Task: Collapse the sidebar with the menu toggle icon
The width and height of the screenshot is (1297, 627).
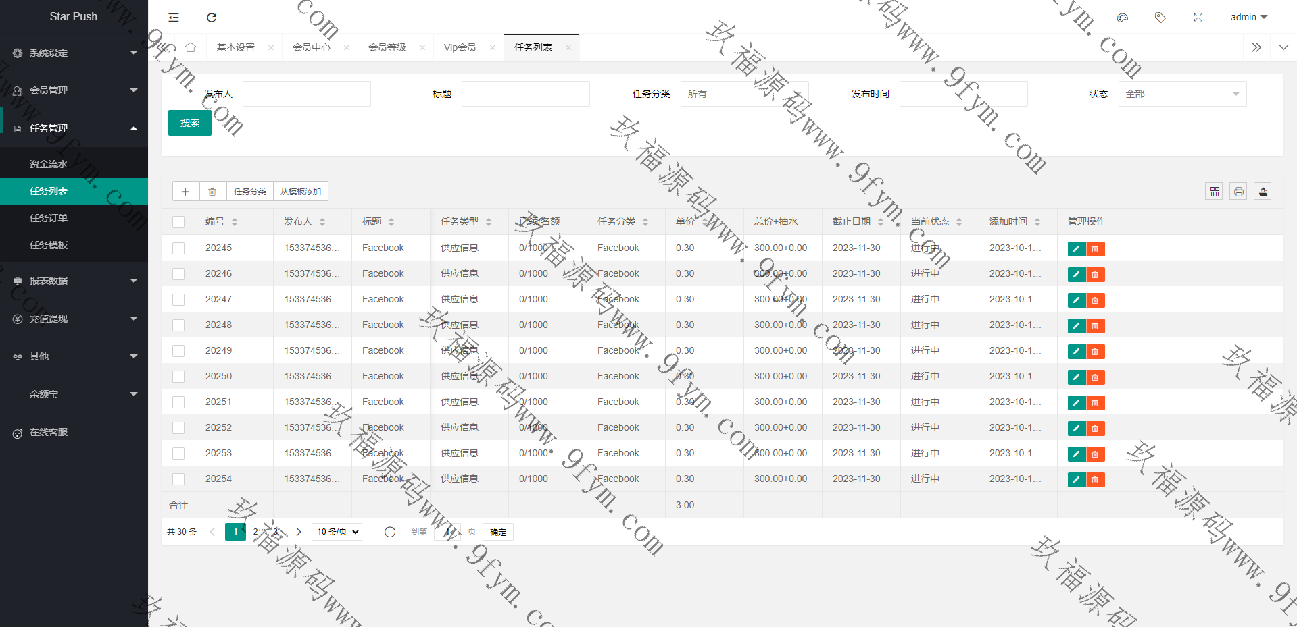Action: click(174, 18)
